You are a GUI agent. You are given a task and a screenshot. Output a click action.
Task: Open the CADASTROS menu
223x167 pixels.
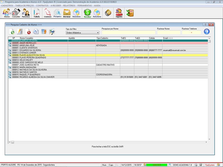tap(7, 6)
